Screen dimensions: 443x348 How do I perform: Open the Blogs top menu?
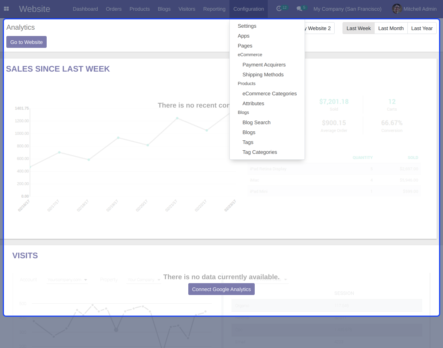(164, 9)
